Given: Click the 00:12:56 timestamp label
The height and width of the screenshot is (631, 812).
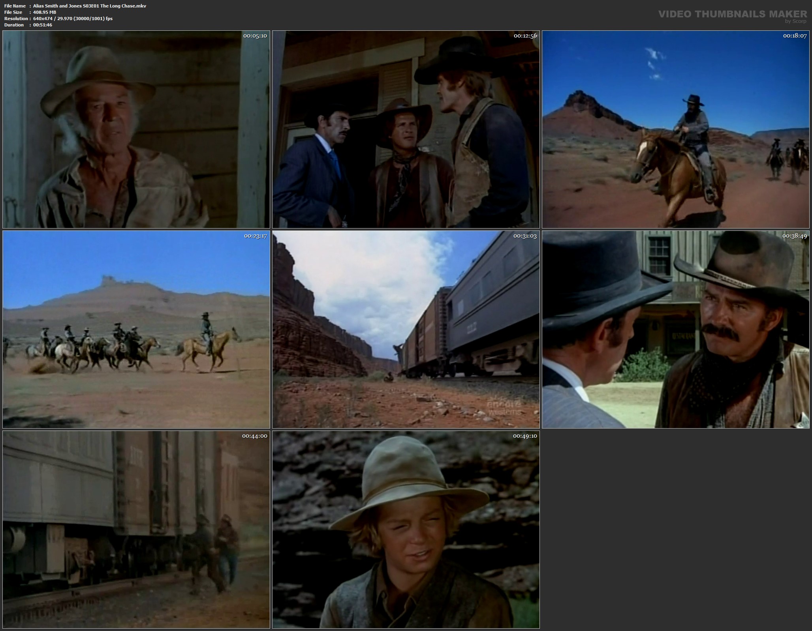Looking at the screenshot, I should coord(525,36).
